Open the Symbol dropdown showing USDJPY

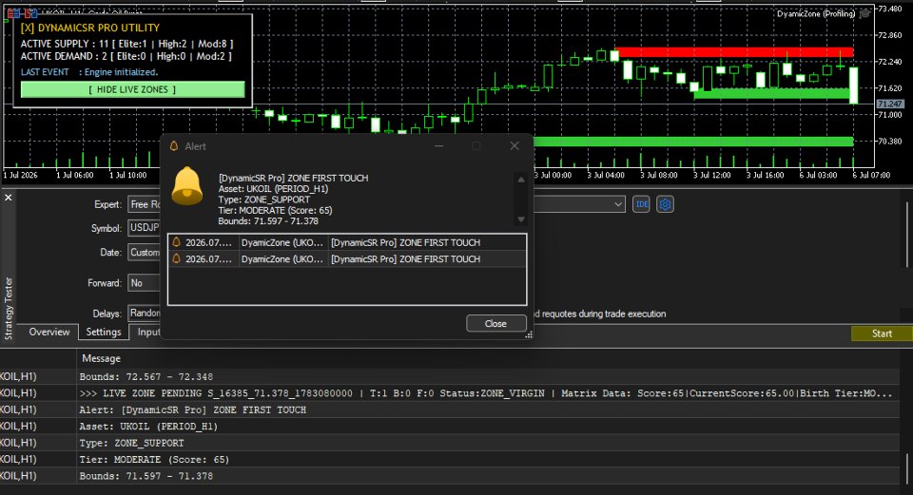pos(144,227)
